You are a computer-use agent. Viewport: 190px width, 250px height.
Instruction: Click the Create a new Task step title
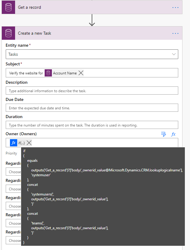pyautogui.click(x=34, y=33)
